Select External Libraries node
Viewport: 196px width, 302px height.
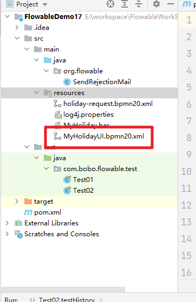click(51, 223)
